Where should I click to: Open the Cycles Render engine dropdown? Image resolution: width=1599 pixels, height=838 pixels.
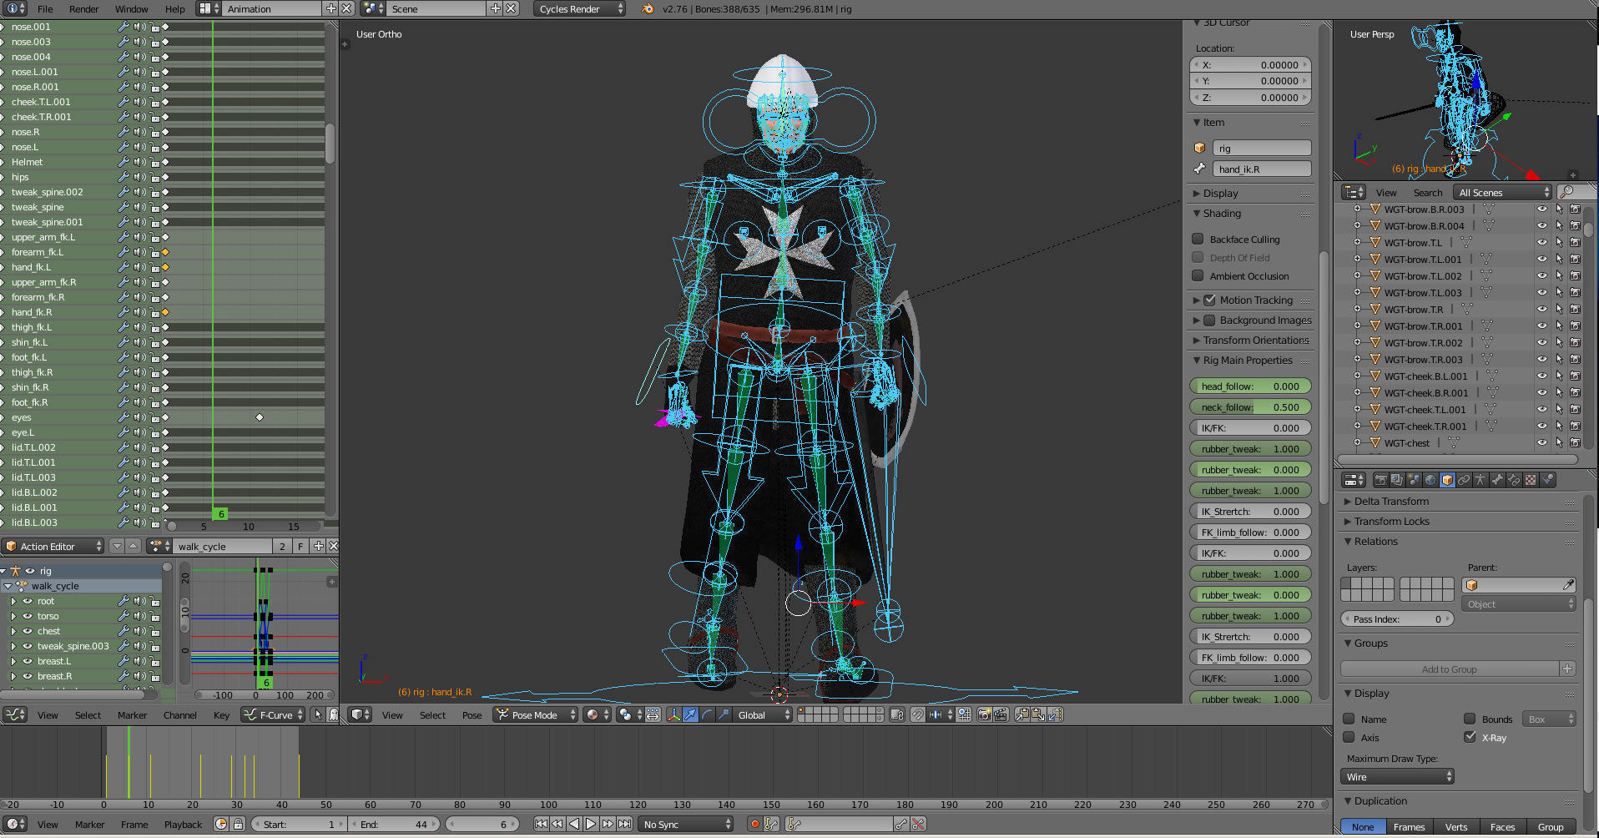pos(579,9)
